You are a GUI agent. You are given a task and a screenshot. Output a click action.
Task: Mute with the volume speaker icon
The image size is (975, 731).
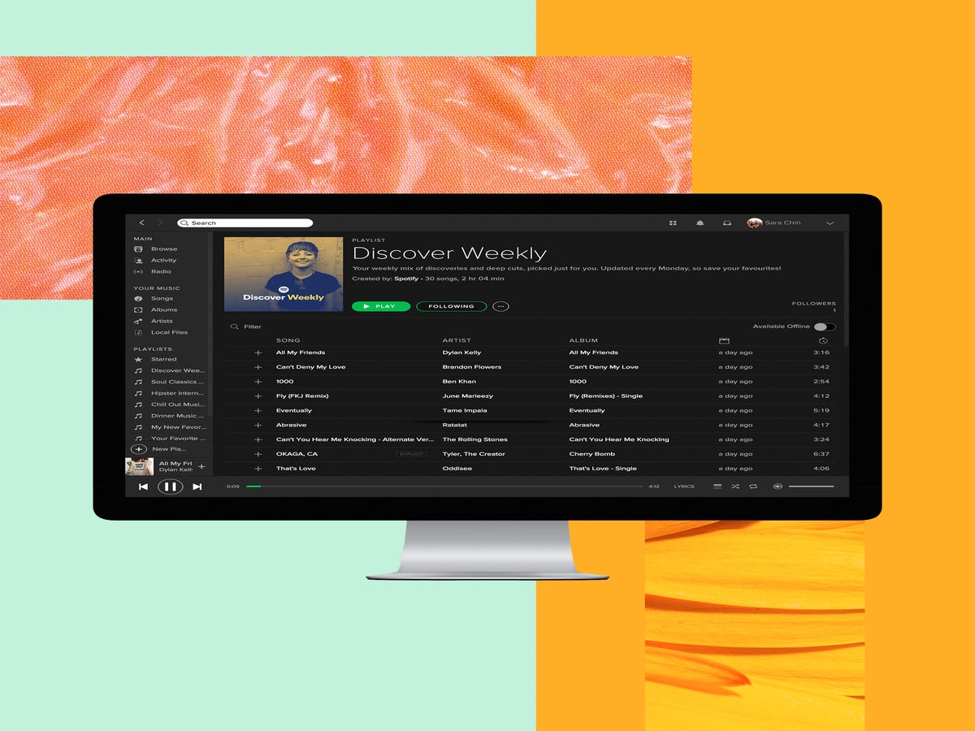point(778,487)
